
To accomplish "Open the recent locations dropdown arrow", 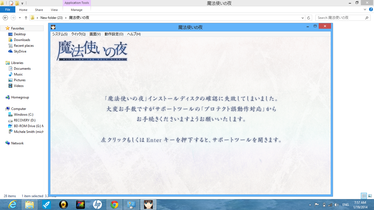I will [20, 18].
